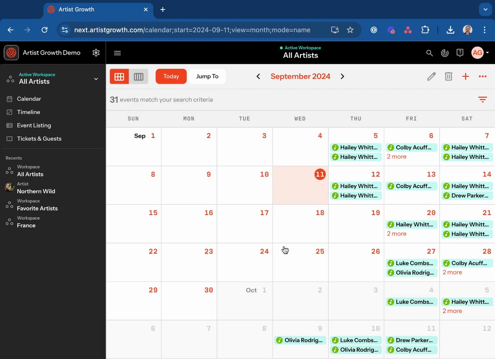Viewport: 495px width, 359px height.
Task: Open Colby Acuff event on September 13
Action: (x=411, y=186)
